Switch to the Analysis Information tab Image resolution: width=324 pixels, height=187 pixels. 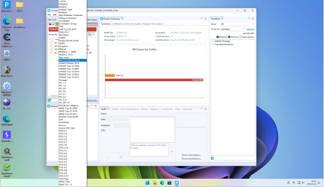(152, 24)
